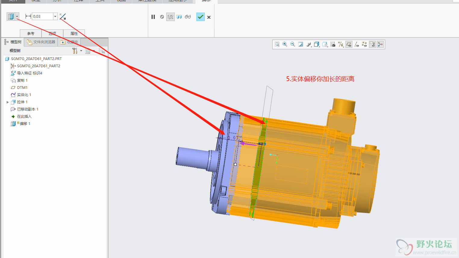Select the 已移动副本 1 feature

pyautogui.click(x=25, y=109)
